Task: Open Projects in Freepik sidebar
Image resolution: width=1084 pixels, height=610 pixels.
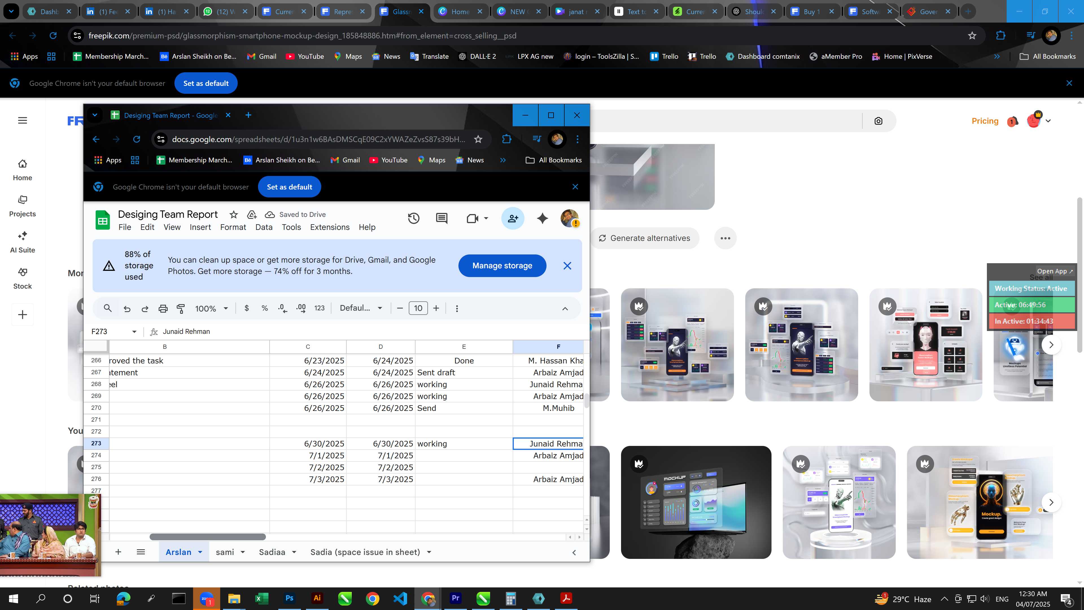Action: click(22, 206)
